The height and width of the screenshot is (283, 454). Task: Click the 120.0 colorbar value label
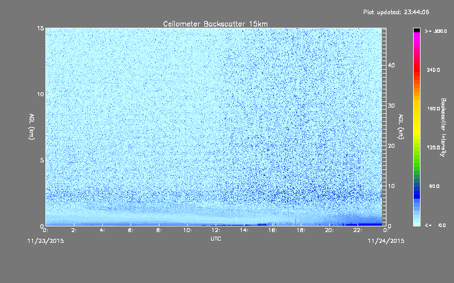[x=434, y=148]
